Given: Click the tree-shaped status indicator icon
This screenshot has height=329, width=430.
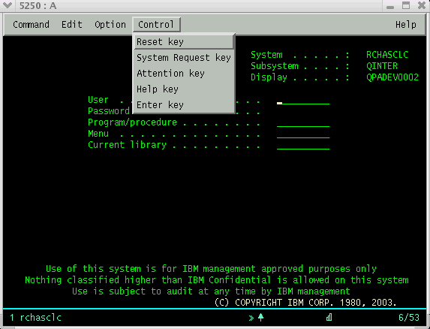Looking at the screenshot, I should [x=261, y=318].
